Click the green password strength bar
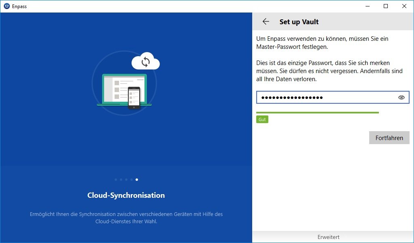Screen dimensions: 414x243 click(317, 113)
